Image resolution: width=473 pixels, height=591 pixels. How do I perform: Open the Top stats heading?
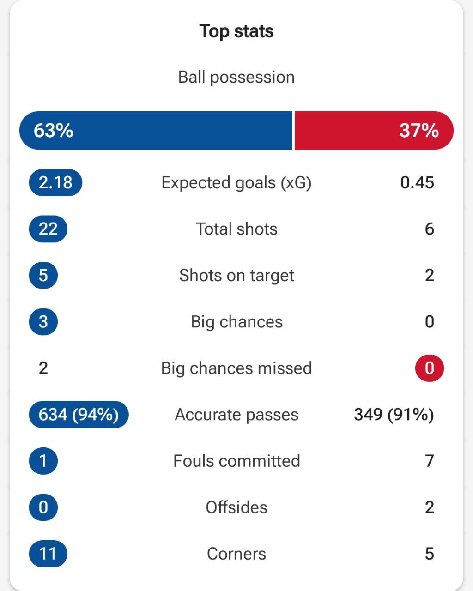236,31
